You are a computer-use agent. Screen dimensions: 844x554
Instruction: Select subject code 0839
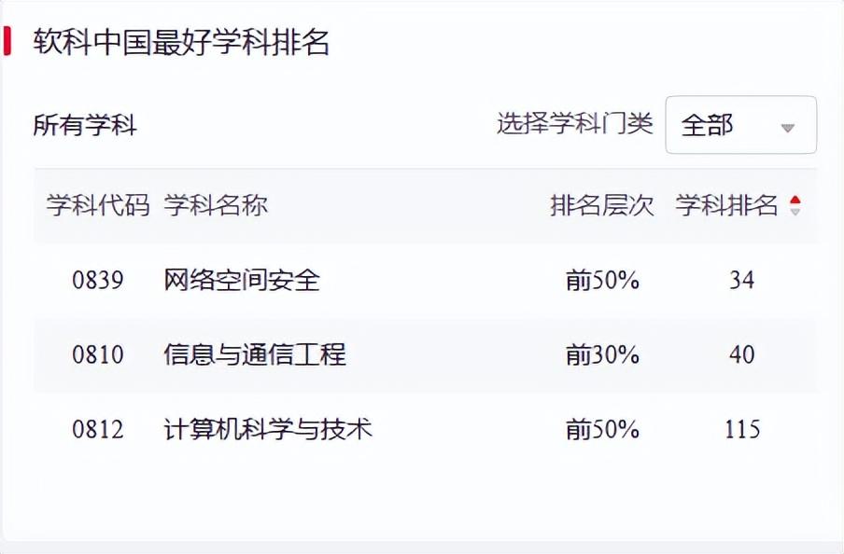pyautogui.click(x=98, y=280)
